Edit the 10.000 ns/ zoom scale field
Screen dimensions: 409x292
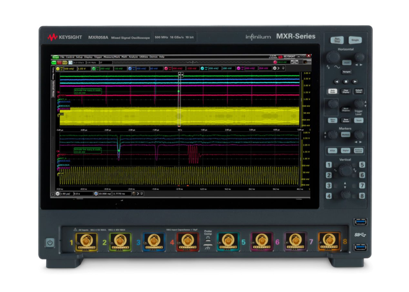(105, 194)
